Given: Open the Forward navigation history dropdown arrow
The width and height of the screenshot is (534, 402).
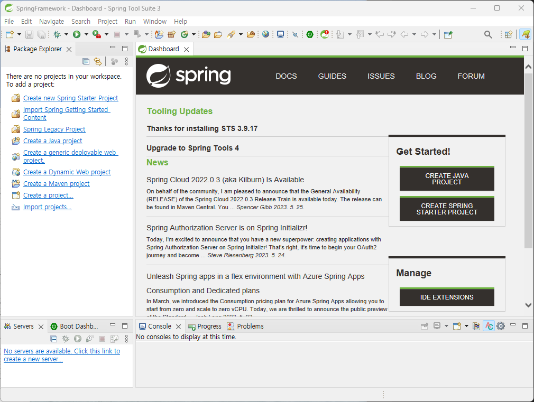Looking at the screenshot, I should click(x=434, y=34).
